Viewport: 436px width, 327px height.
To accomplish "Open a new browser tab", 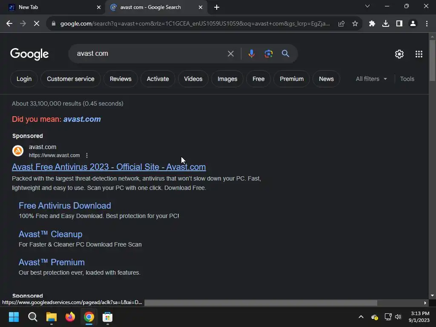I will pyautogui.click(x=217, y=7).
